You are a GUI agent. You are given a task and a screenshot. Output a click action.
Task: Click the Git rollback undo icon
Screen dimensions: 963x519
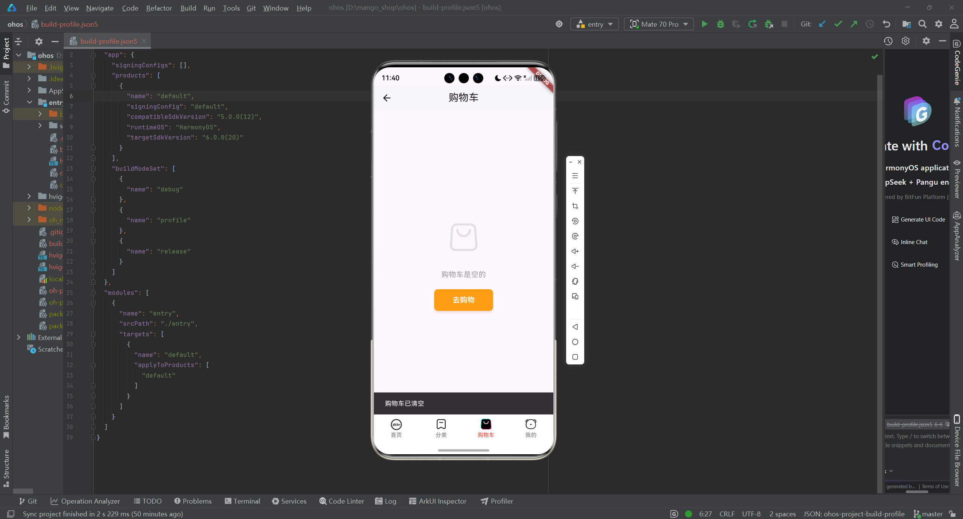click(x=886, y=24)
